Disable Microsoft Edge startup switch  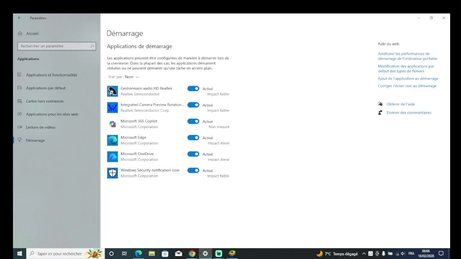(193, 137)
